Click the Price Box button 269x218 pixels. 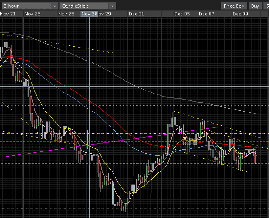[234, 6]
